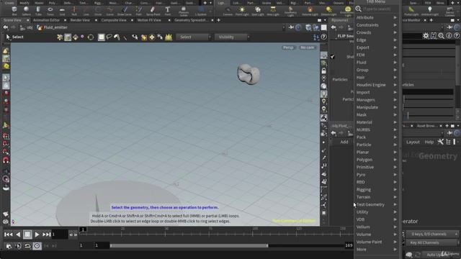Click the network navigate back arrow
Screen dimensions: 461x259
(334, 133)
